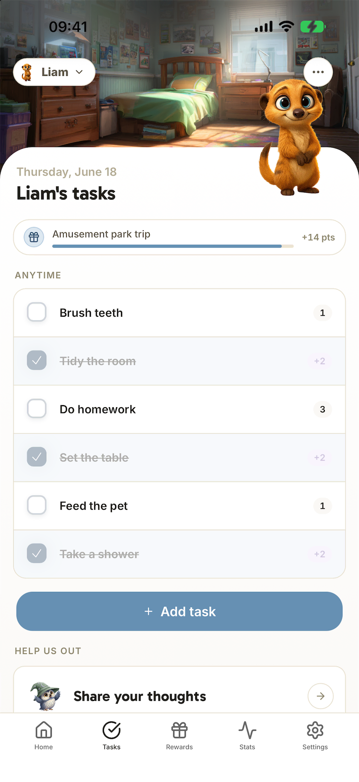Go to Home via the house icon
Screen dimensions: 359x782
tap(43, 736)
